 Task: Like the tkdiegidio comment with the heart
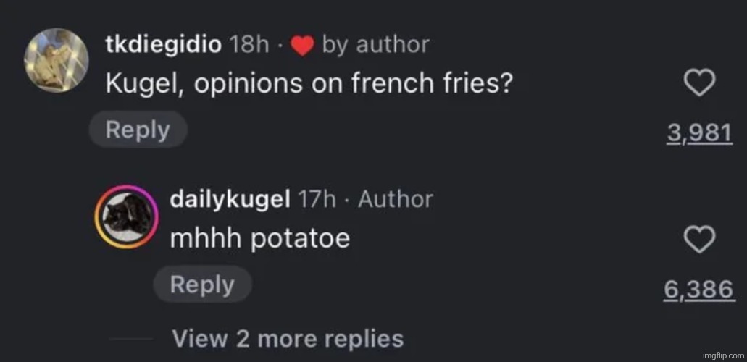(701, 85)
